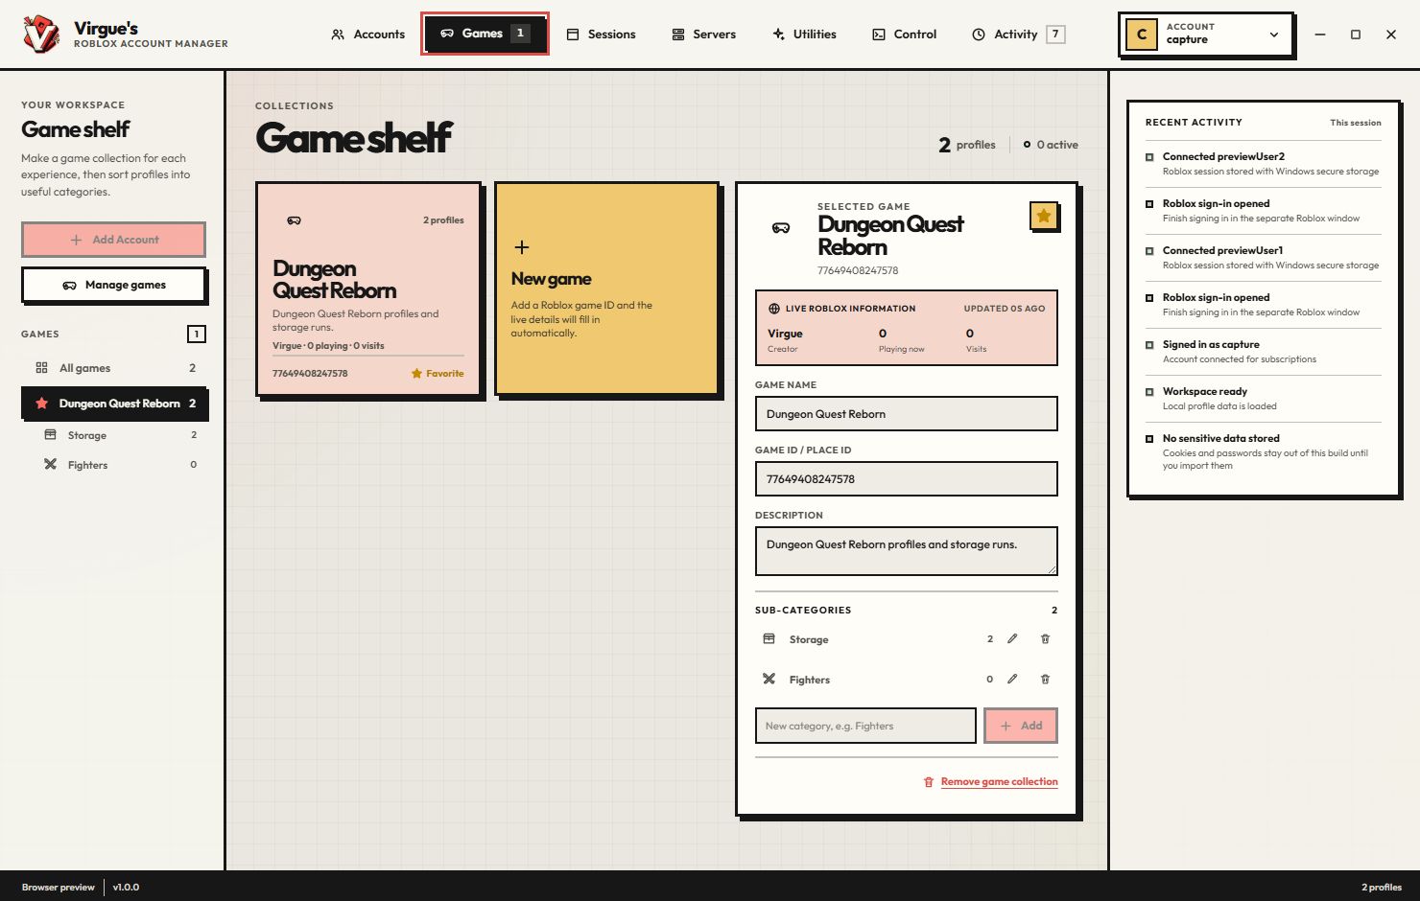
Task: Click the Signed in as capture entry
Action: coord(1264,352)
